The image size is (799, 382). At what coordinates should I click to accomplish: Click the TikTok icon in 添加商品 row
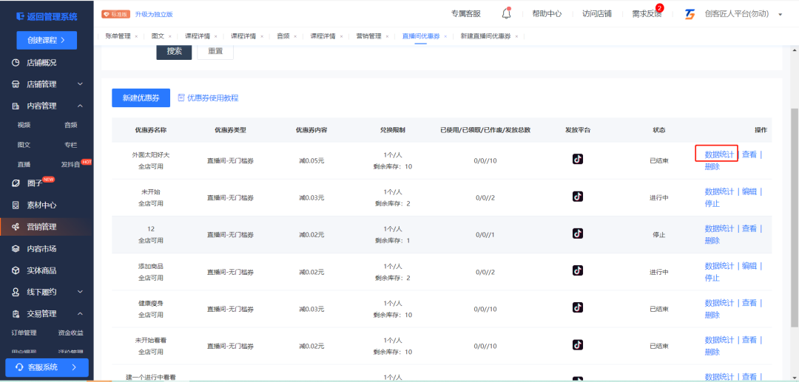(x=577, y=270)
